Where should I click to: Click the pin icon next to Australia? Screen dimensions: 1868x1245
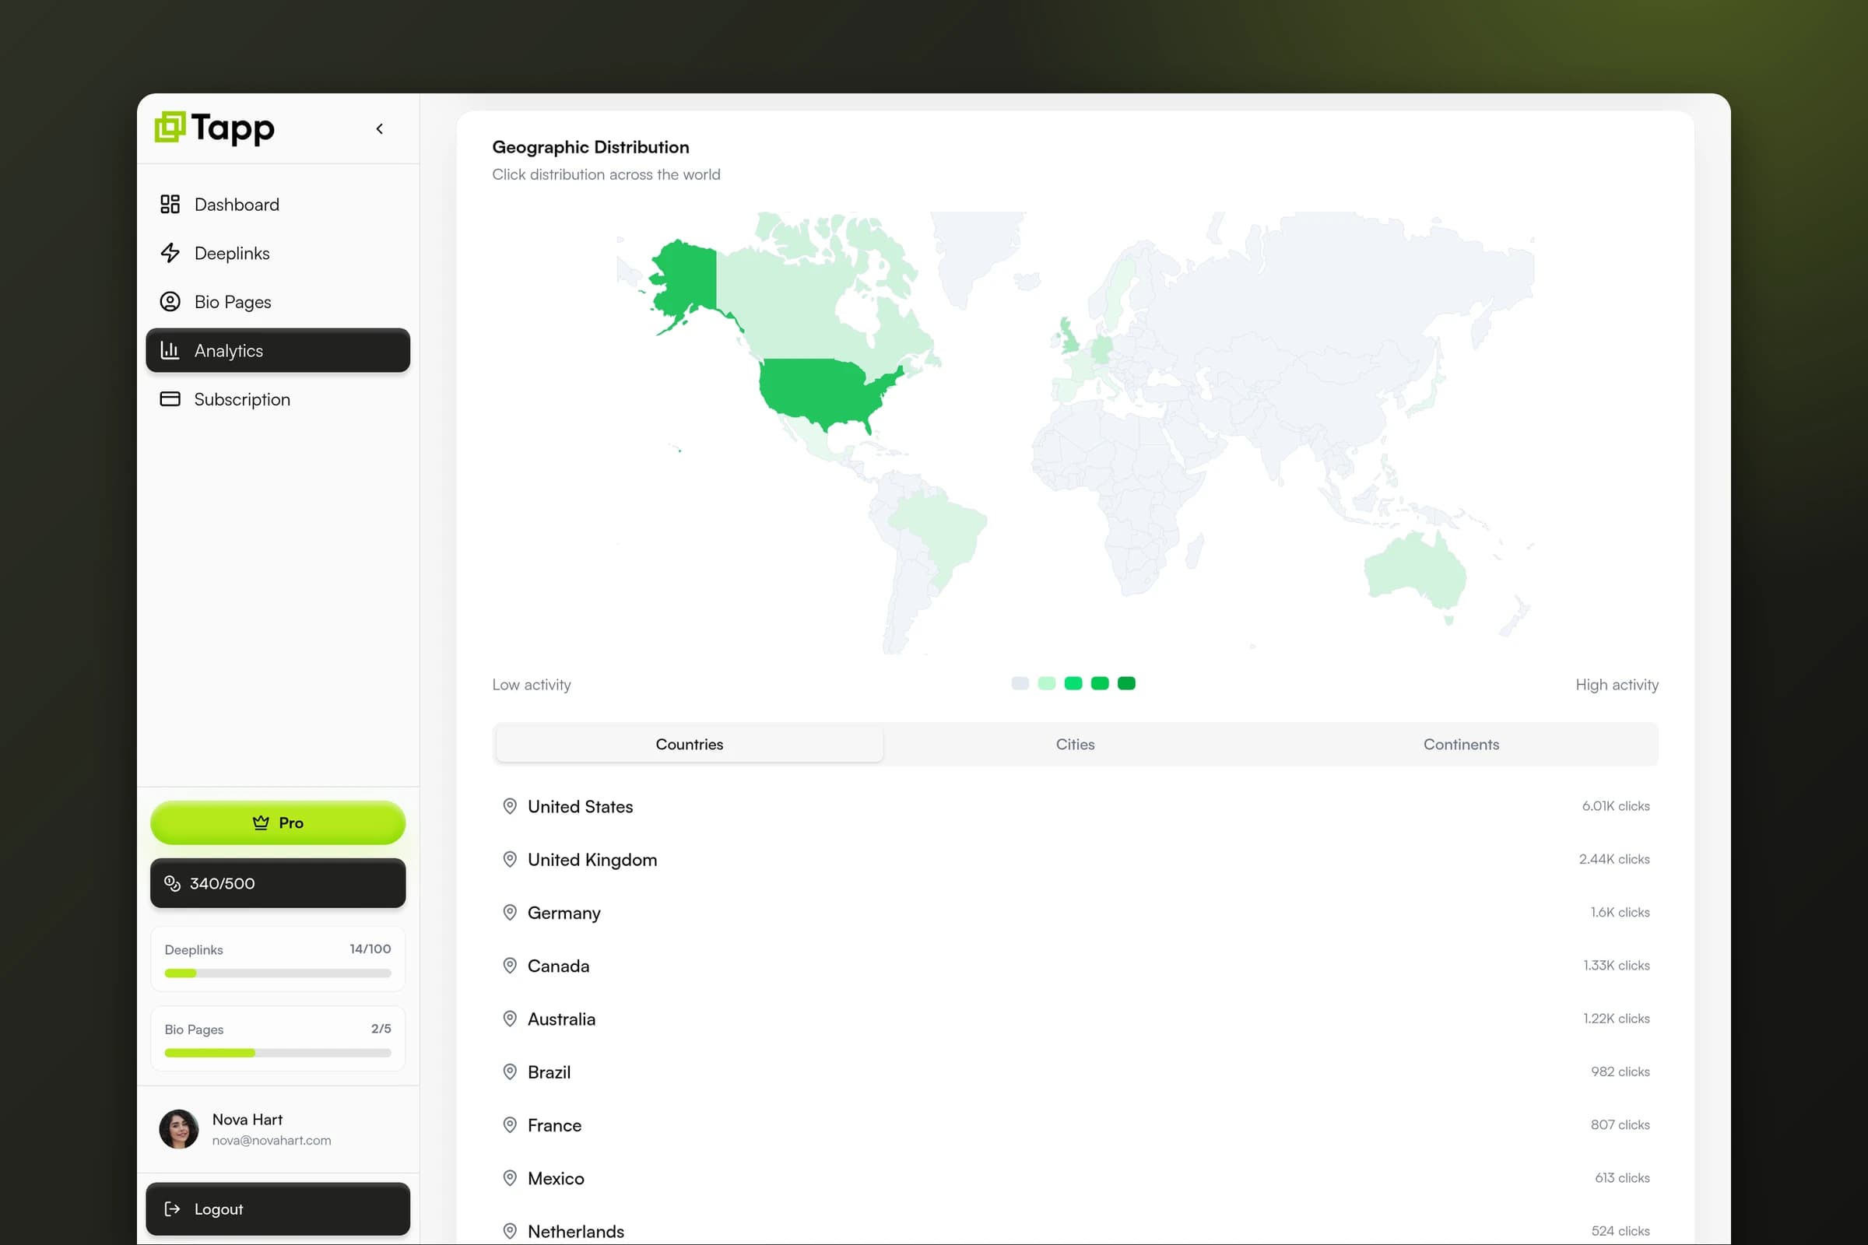510,1019
